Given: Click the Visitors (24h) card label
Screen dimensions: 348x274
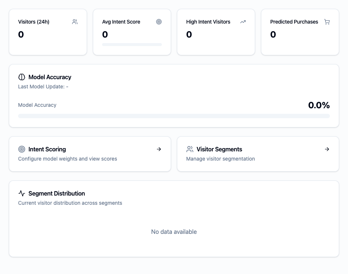Looking at the screenshot, I should (x=34, y=22).
